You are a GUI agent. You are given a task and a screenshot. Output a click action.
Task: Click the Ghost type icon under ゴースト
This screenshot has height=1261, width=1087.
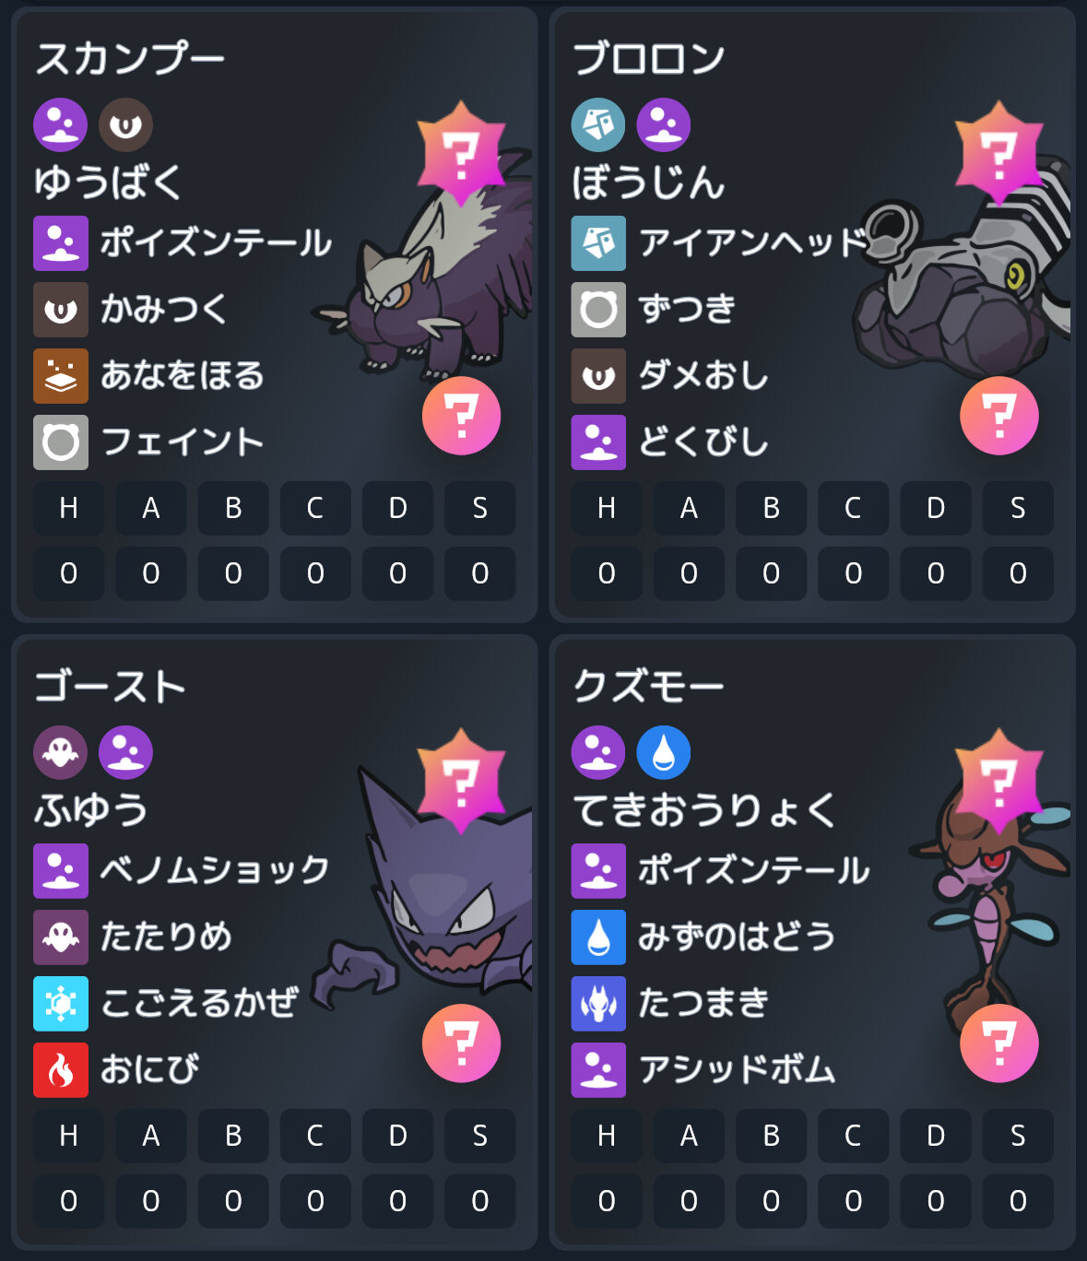pos(61,752)
